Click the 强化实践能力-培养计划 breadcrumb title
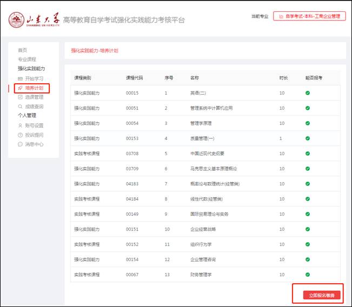The image size is (352, 307). click(95, 50)
